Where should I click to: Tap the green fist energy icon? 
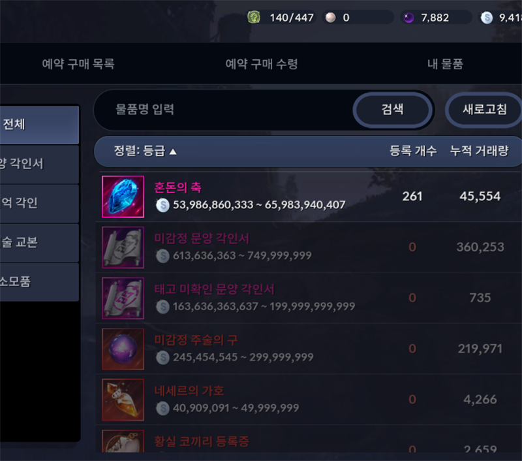[x=254, y=17]
